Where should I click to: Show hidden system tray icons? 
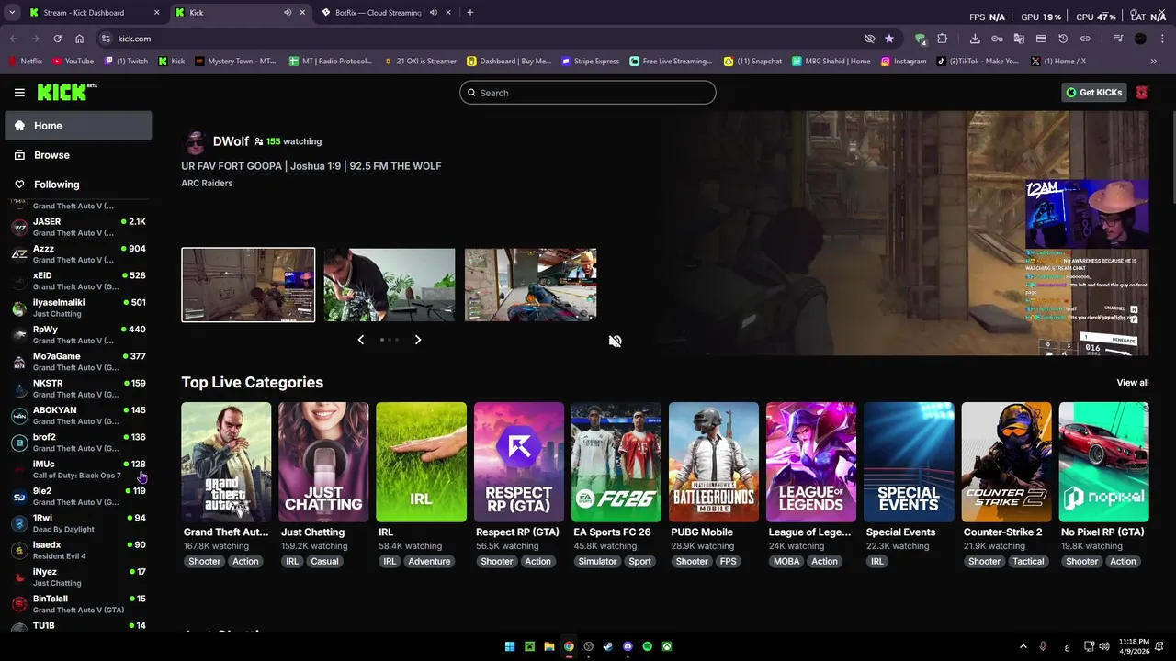1023,646
